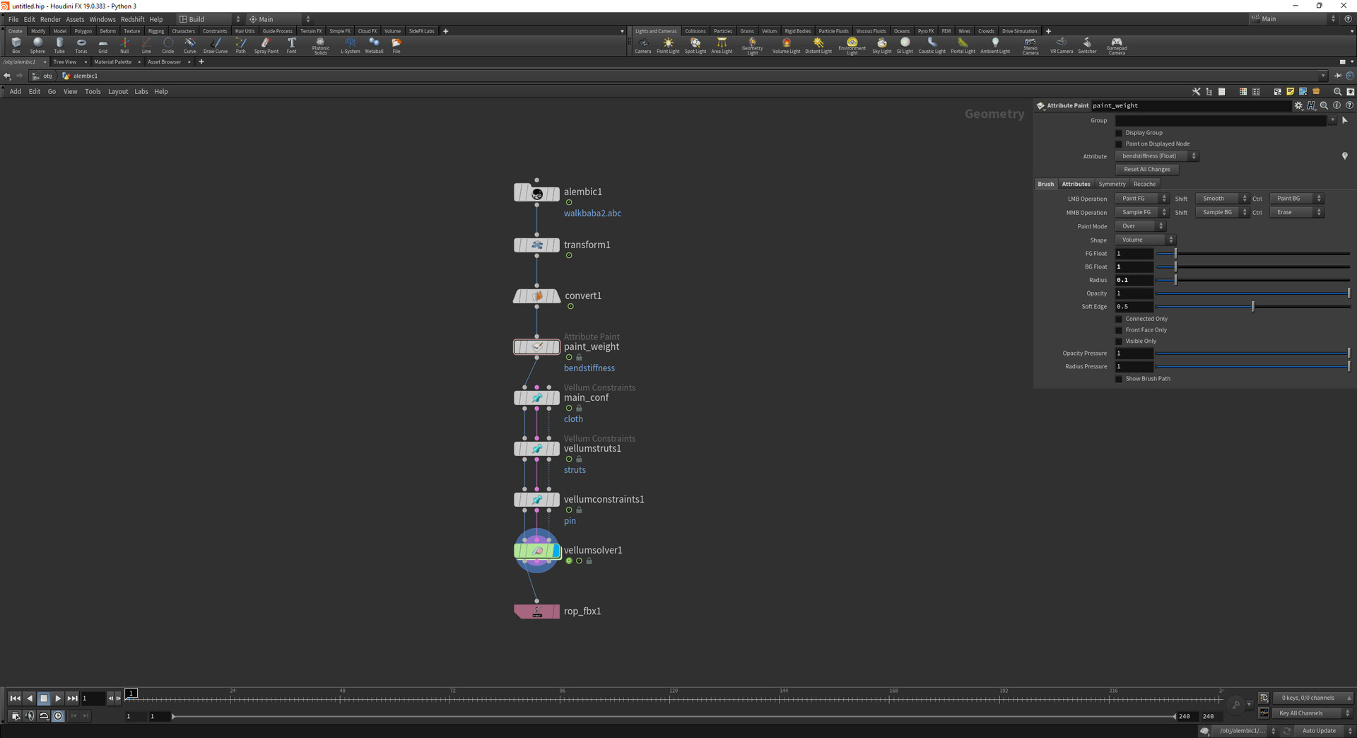Select the Platonic Solids shelf tool
The height and width of the screenshot is (738, 1357).
coord(321,46)
